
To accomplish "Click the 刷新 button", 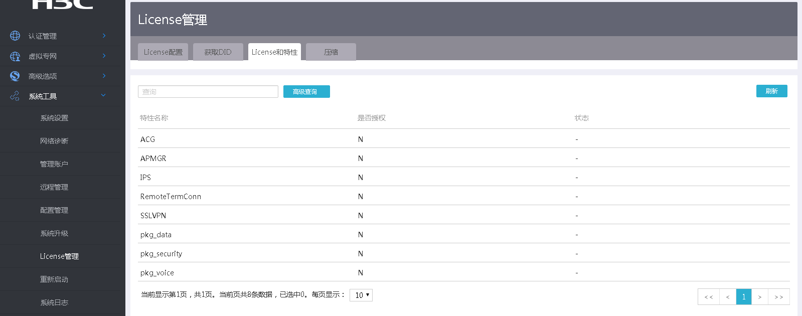I will coord(772,91).
